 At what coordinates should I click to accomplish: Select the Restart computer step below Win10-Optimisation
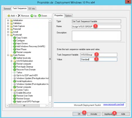tap(24, 64)
